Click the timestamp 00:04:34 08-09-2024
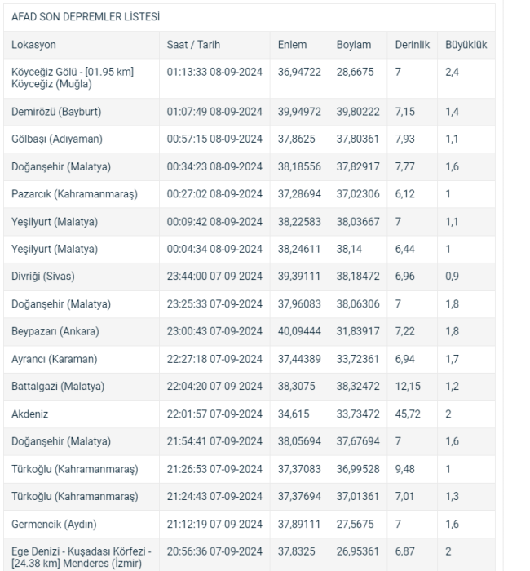The image size is (530, 571). tap(214, 249)
